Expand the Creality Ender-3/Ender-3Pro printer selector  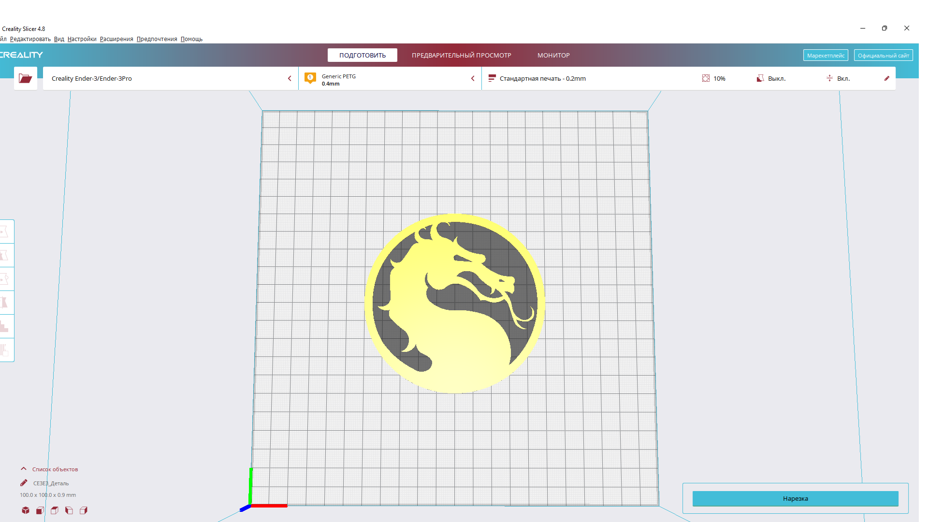[171, 78]
